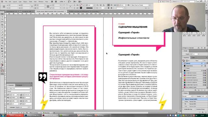Click the Tint percentage field in Swatches
The height and width of the screenshot is (117, 208).
click(x=201, y=61)
